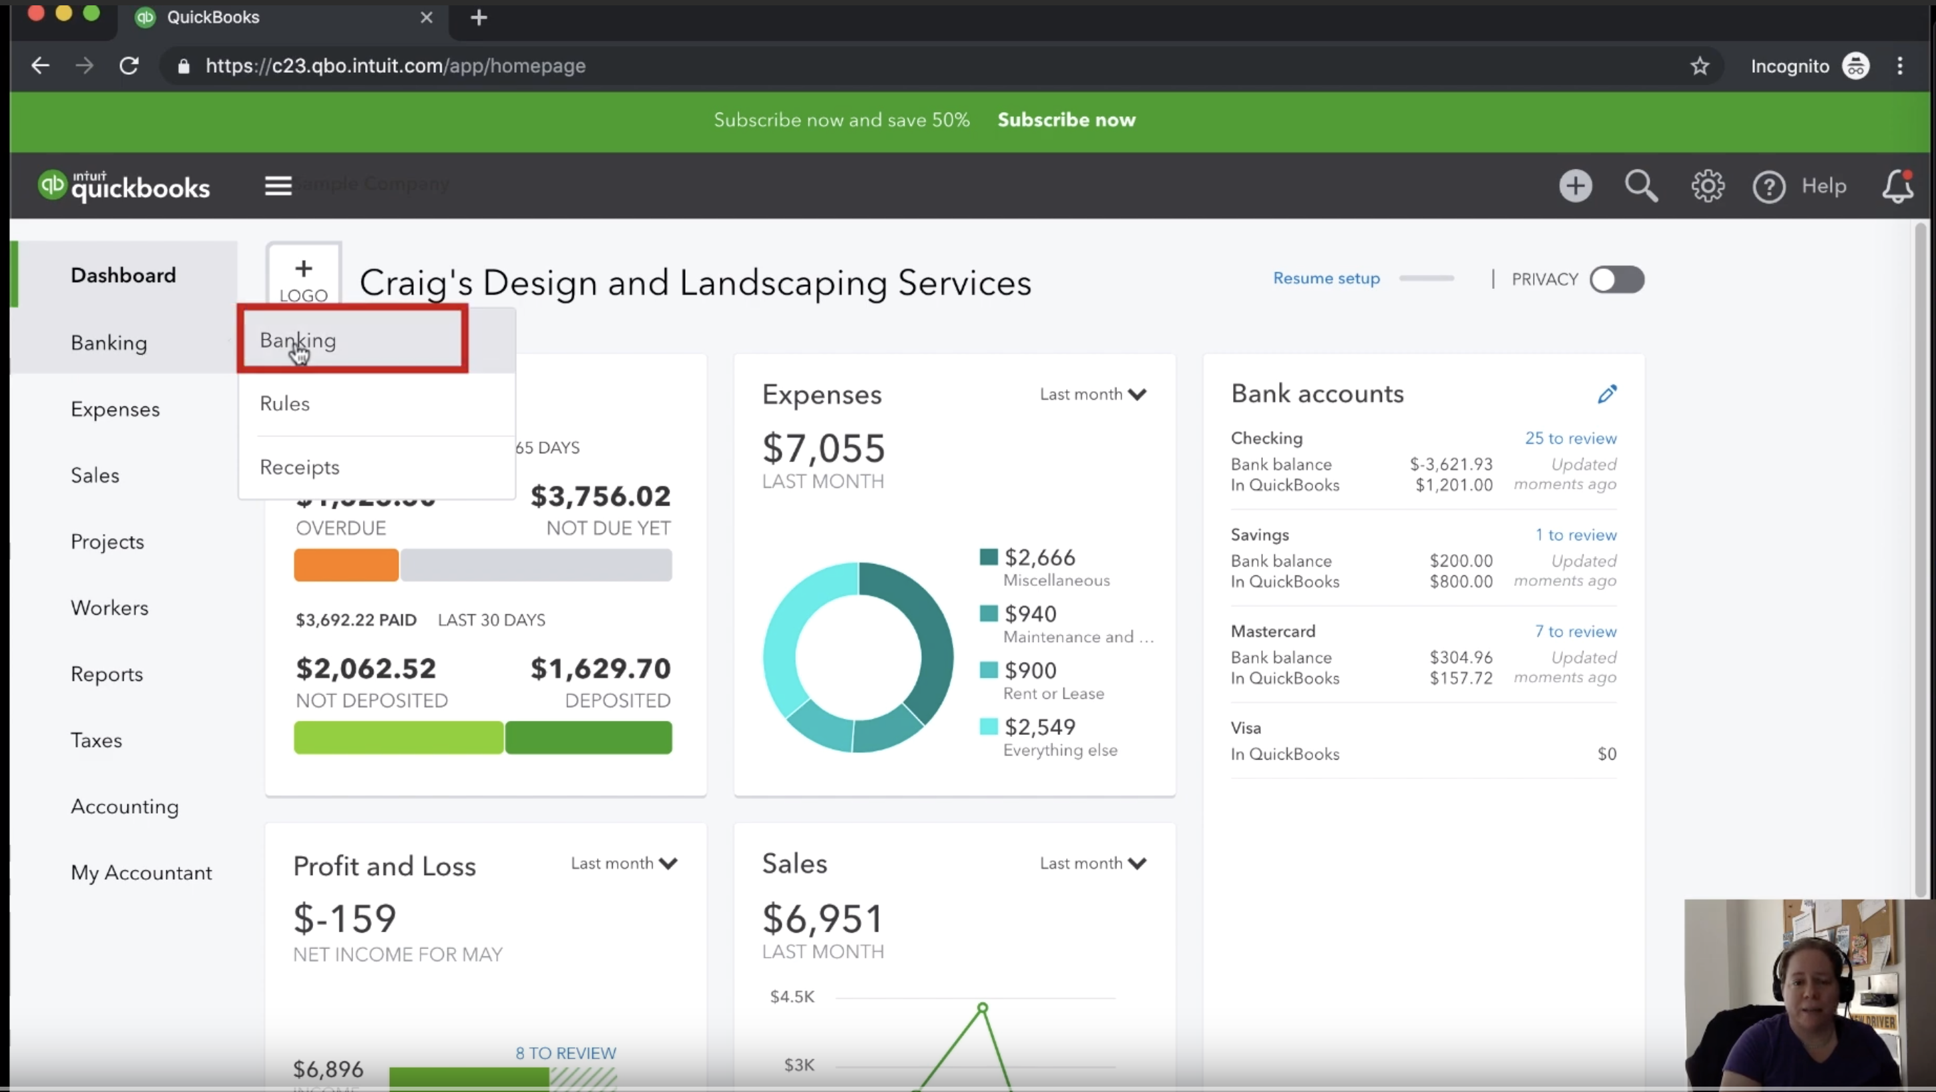Click Checking account name
This screenshot has width=1936, height=1092.
tap(1266, 438)
